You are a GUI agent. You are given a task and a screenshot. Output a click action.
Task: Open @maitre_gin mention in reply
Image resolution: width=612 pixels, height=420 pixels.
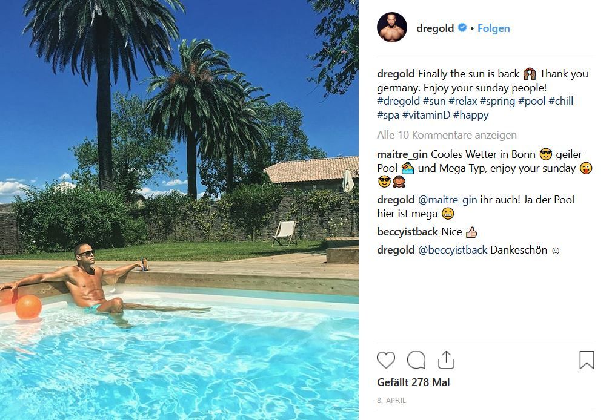[447, 200]
